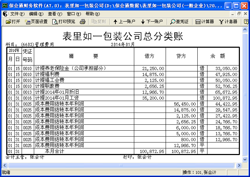Select the 计提2014年01月工资 row
This screenshot has height=177, width=250.
click(123, 98)
